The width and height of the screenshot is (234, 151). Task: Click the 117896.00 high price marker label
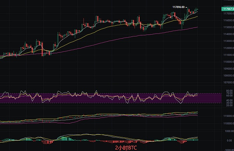tap(179, 7)
